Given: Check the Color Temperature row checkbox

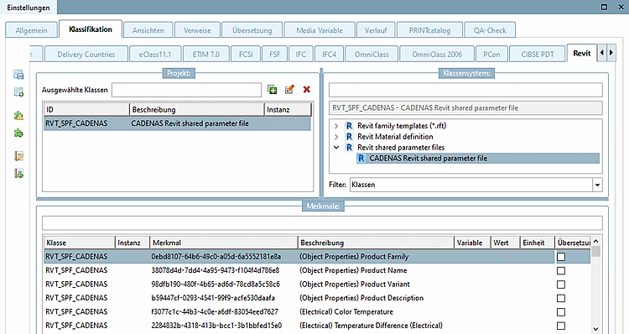Looking at the screenshot, I should 561,312.
